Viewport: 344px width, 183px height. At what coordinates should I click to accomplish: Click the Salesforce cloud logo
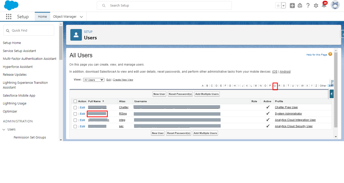point(11,5)
